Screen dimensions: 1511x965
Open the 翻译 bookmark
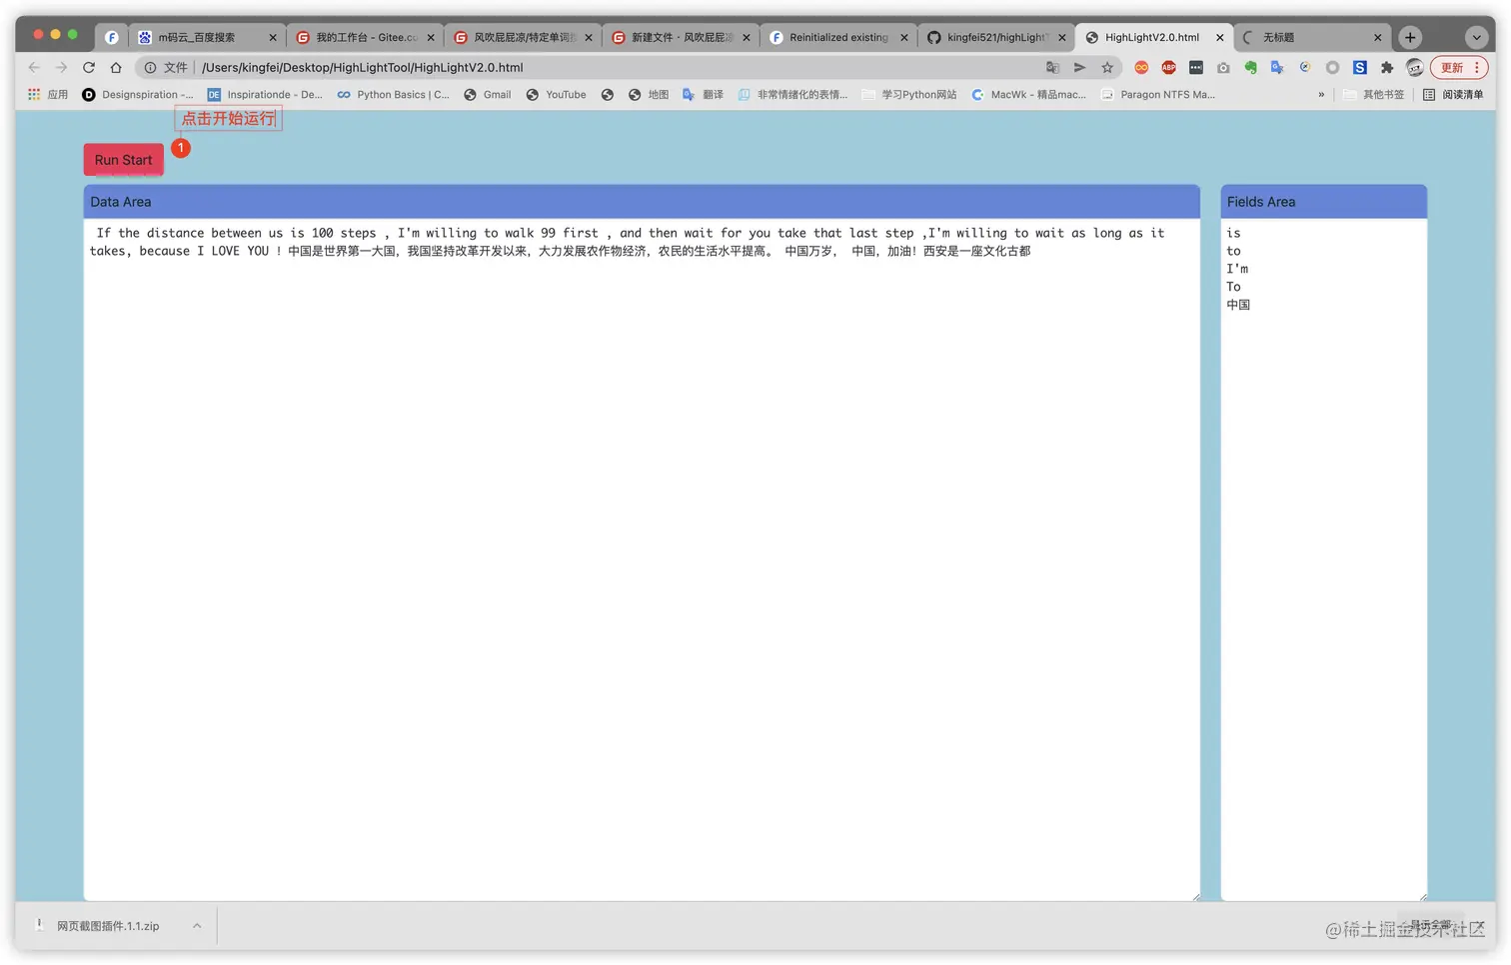pyautogui.click(x=703, y=94)
